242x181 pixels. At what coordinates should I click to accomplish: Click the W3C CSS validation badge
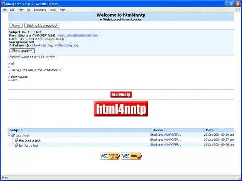132,156
